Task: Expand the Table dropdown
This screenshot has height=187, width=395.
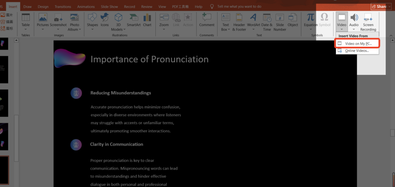Action: 25,21
